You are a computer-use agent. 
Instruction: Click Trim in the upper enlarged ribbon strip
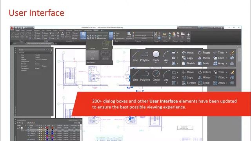pos(218,52)
